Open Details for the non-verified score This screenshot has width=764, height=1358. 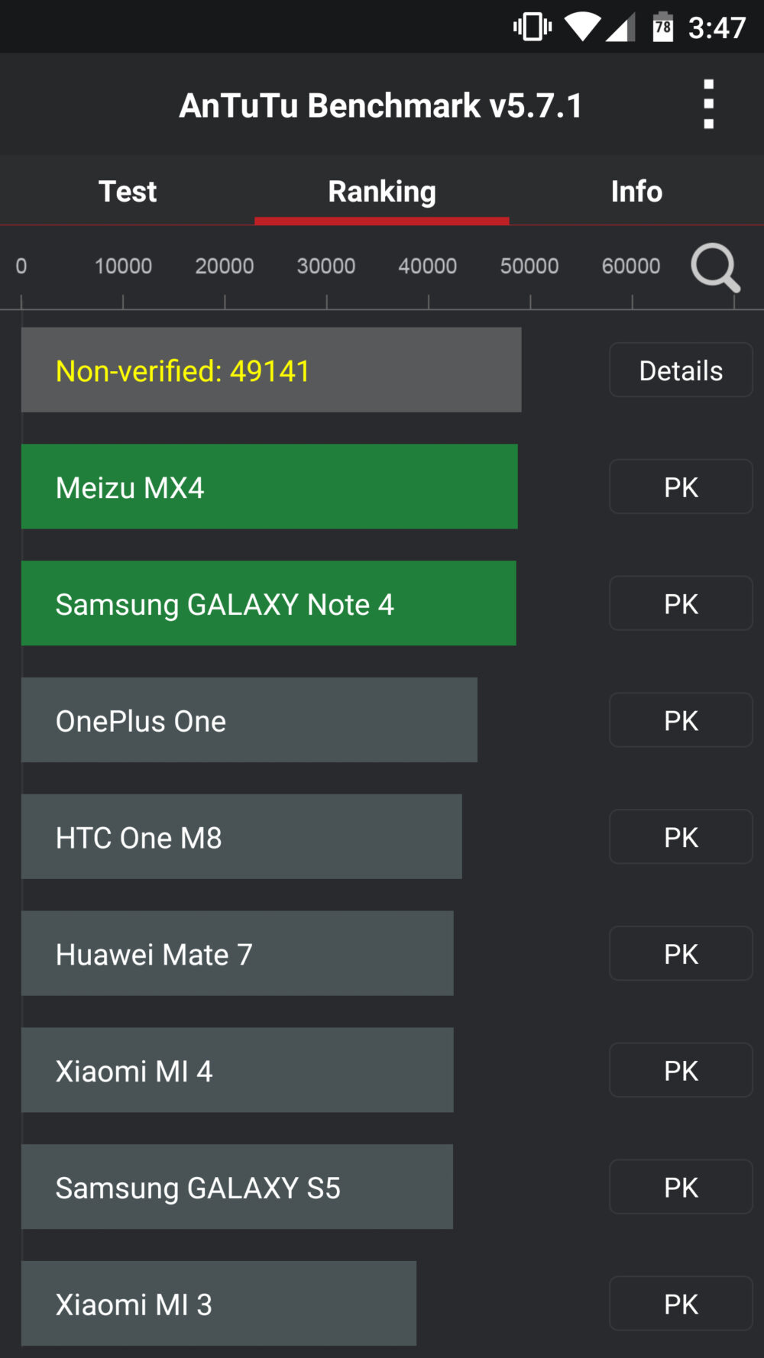tap(681, 370)
